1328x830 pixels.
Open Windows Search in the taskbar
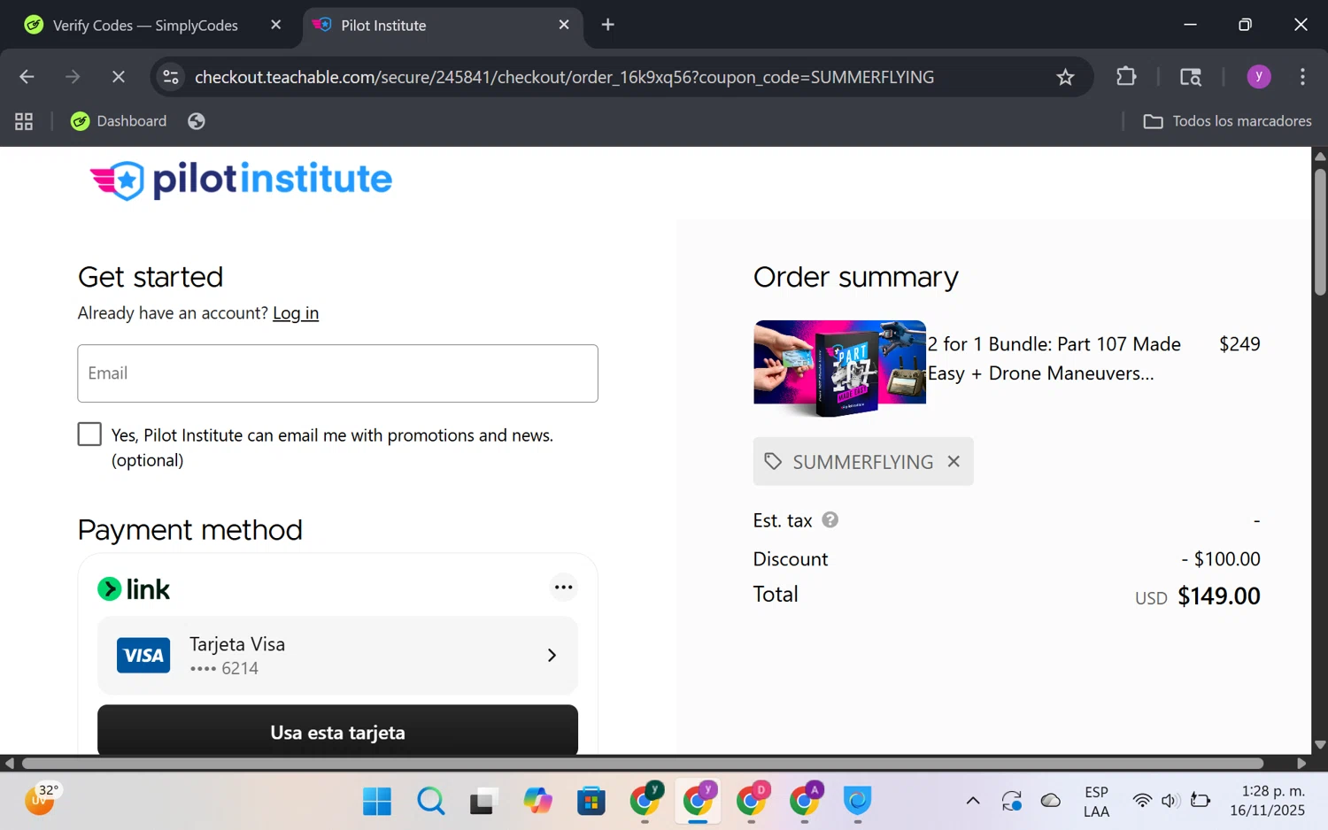click(431, 801)
